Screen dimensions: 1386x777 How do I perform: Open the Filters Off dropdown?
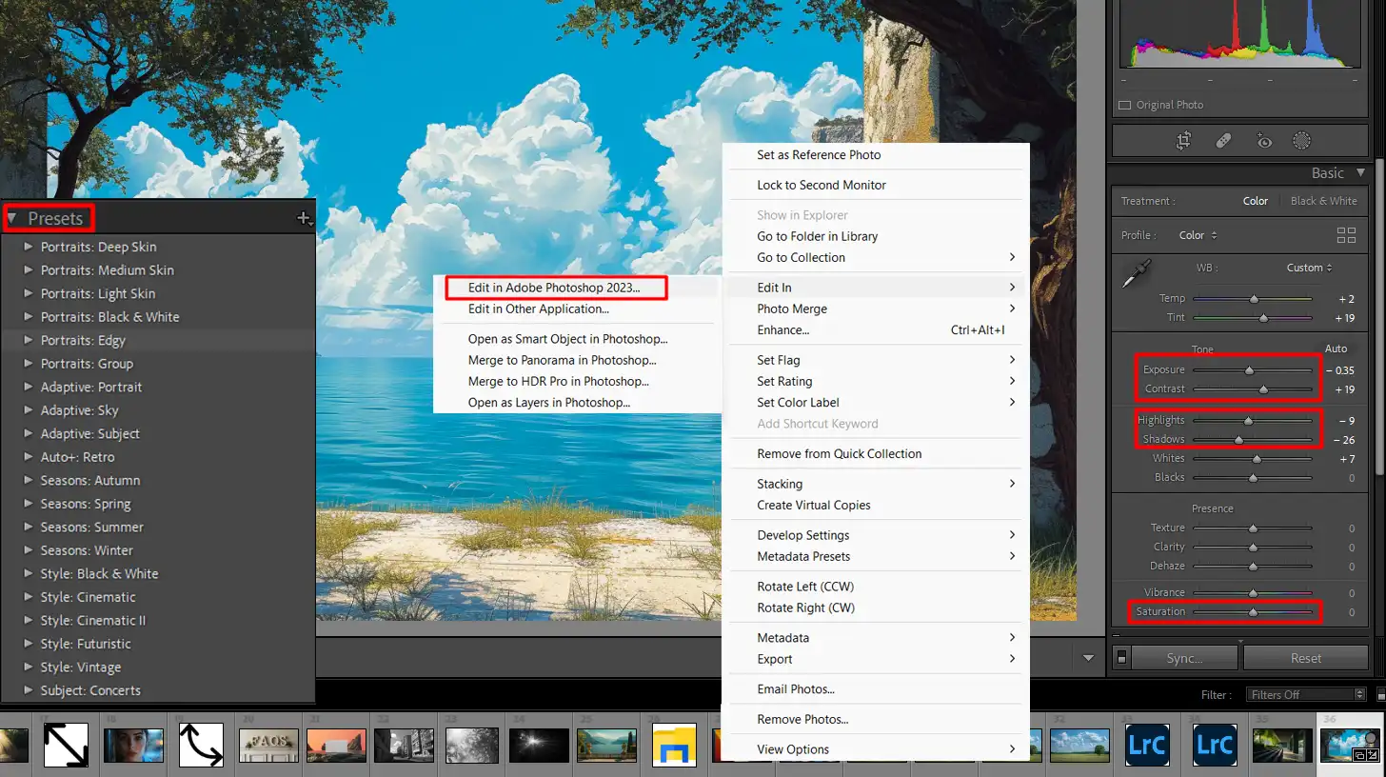[1307, 695]
